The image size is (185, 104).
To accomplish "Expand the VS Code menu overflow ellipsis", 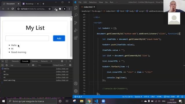I will pos(117,2).
